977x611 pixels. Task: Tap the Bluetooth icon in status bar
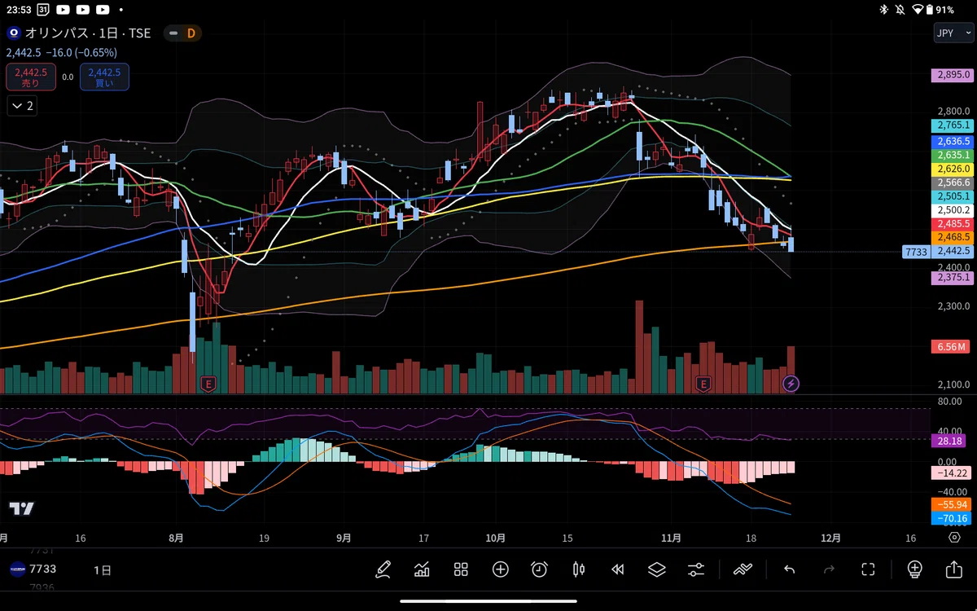pyautogui.click(x=883, y=10)
